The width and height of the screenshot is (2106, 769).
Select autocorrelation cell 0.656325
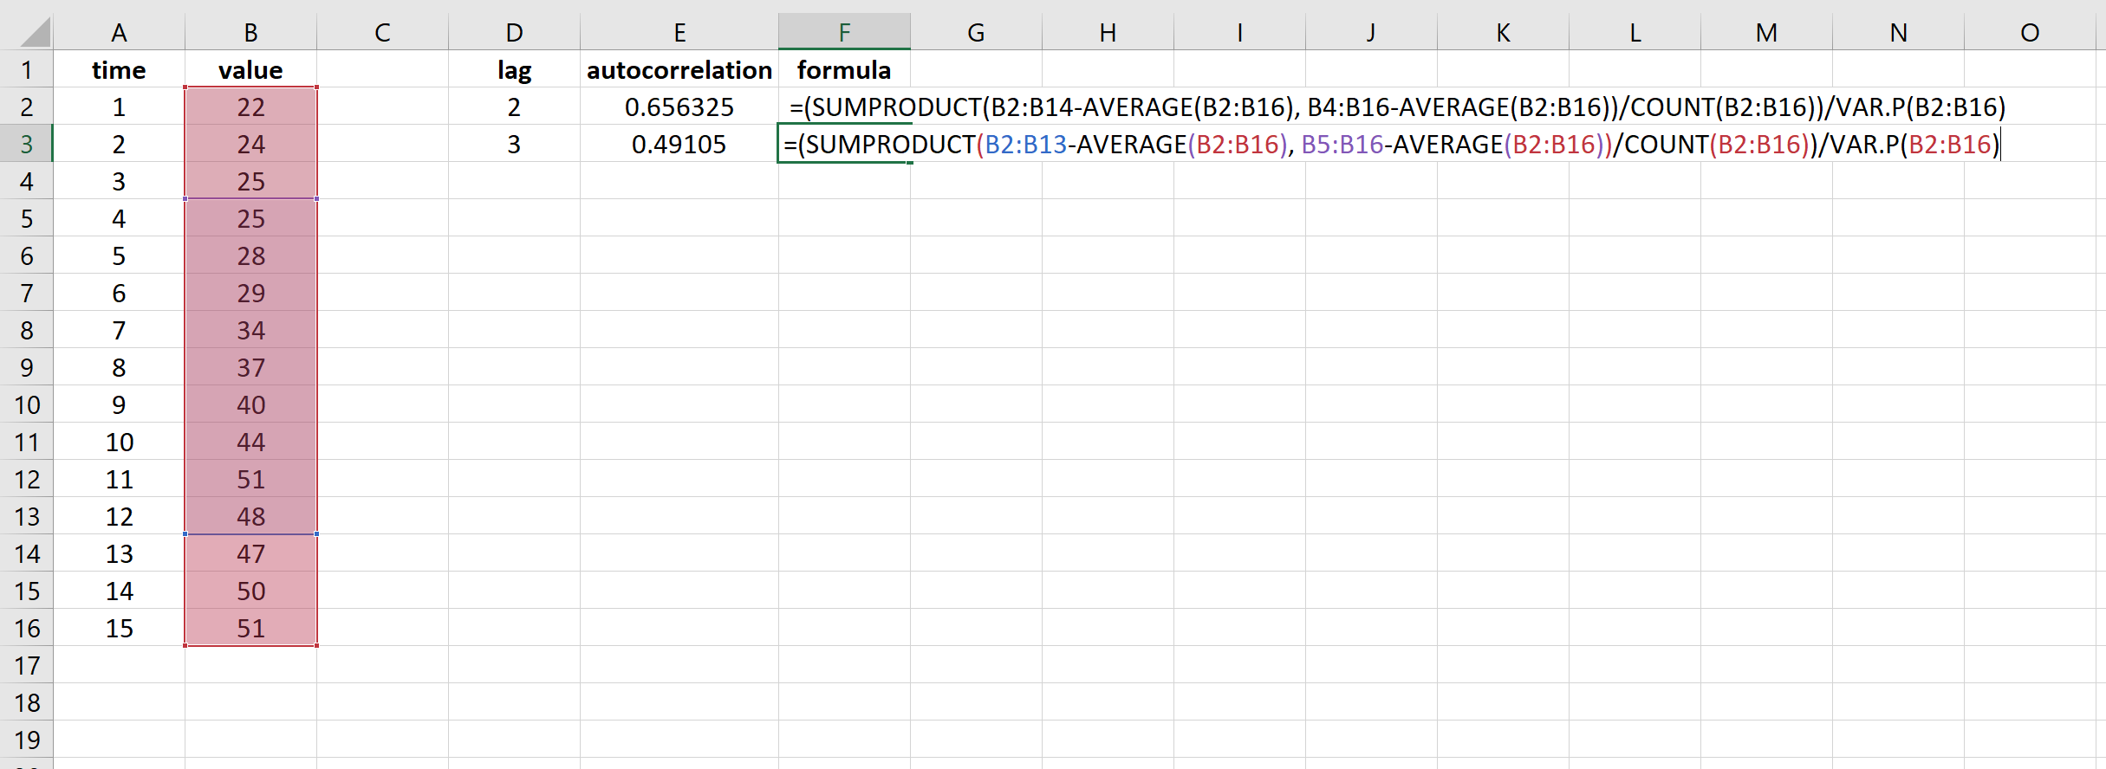[x=679, y=107]
